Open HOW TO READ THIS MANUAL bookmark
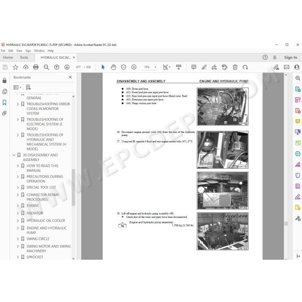The width and height of the screenshot is (302, 302). [x=42, y=168]
